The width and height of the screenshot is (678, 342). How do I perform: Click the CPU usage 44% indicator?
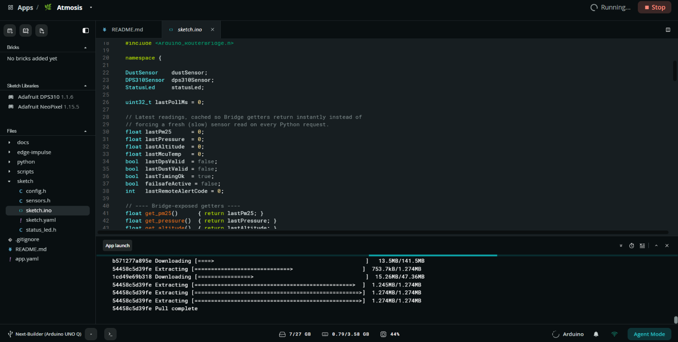(x=390, y=334)
